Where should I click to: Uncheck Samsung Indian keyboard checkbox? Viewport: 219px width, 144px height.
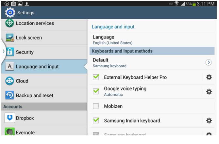click(x=96, y=120)
